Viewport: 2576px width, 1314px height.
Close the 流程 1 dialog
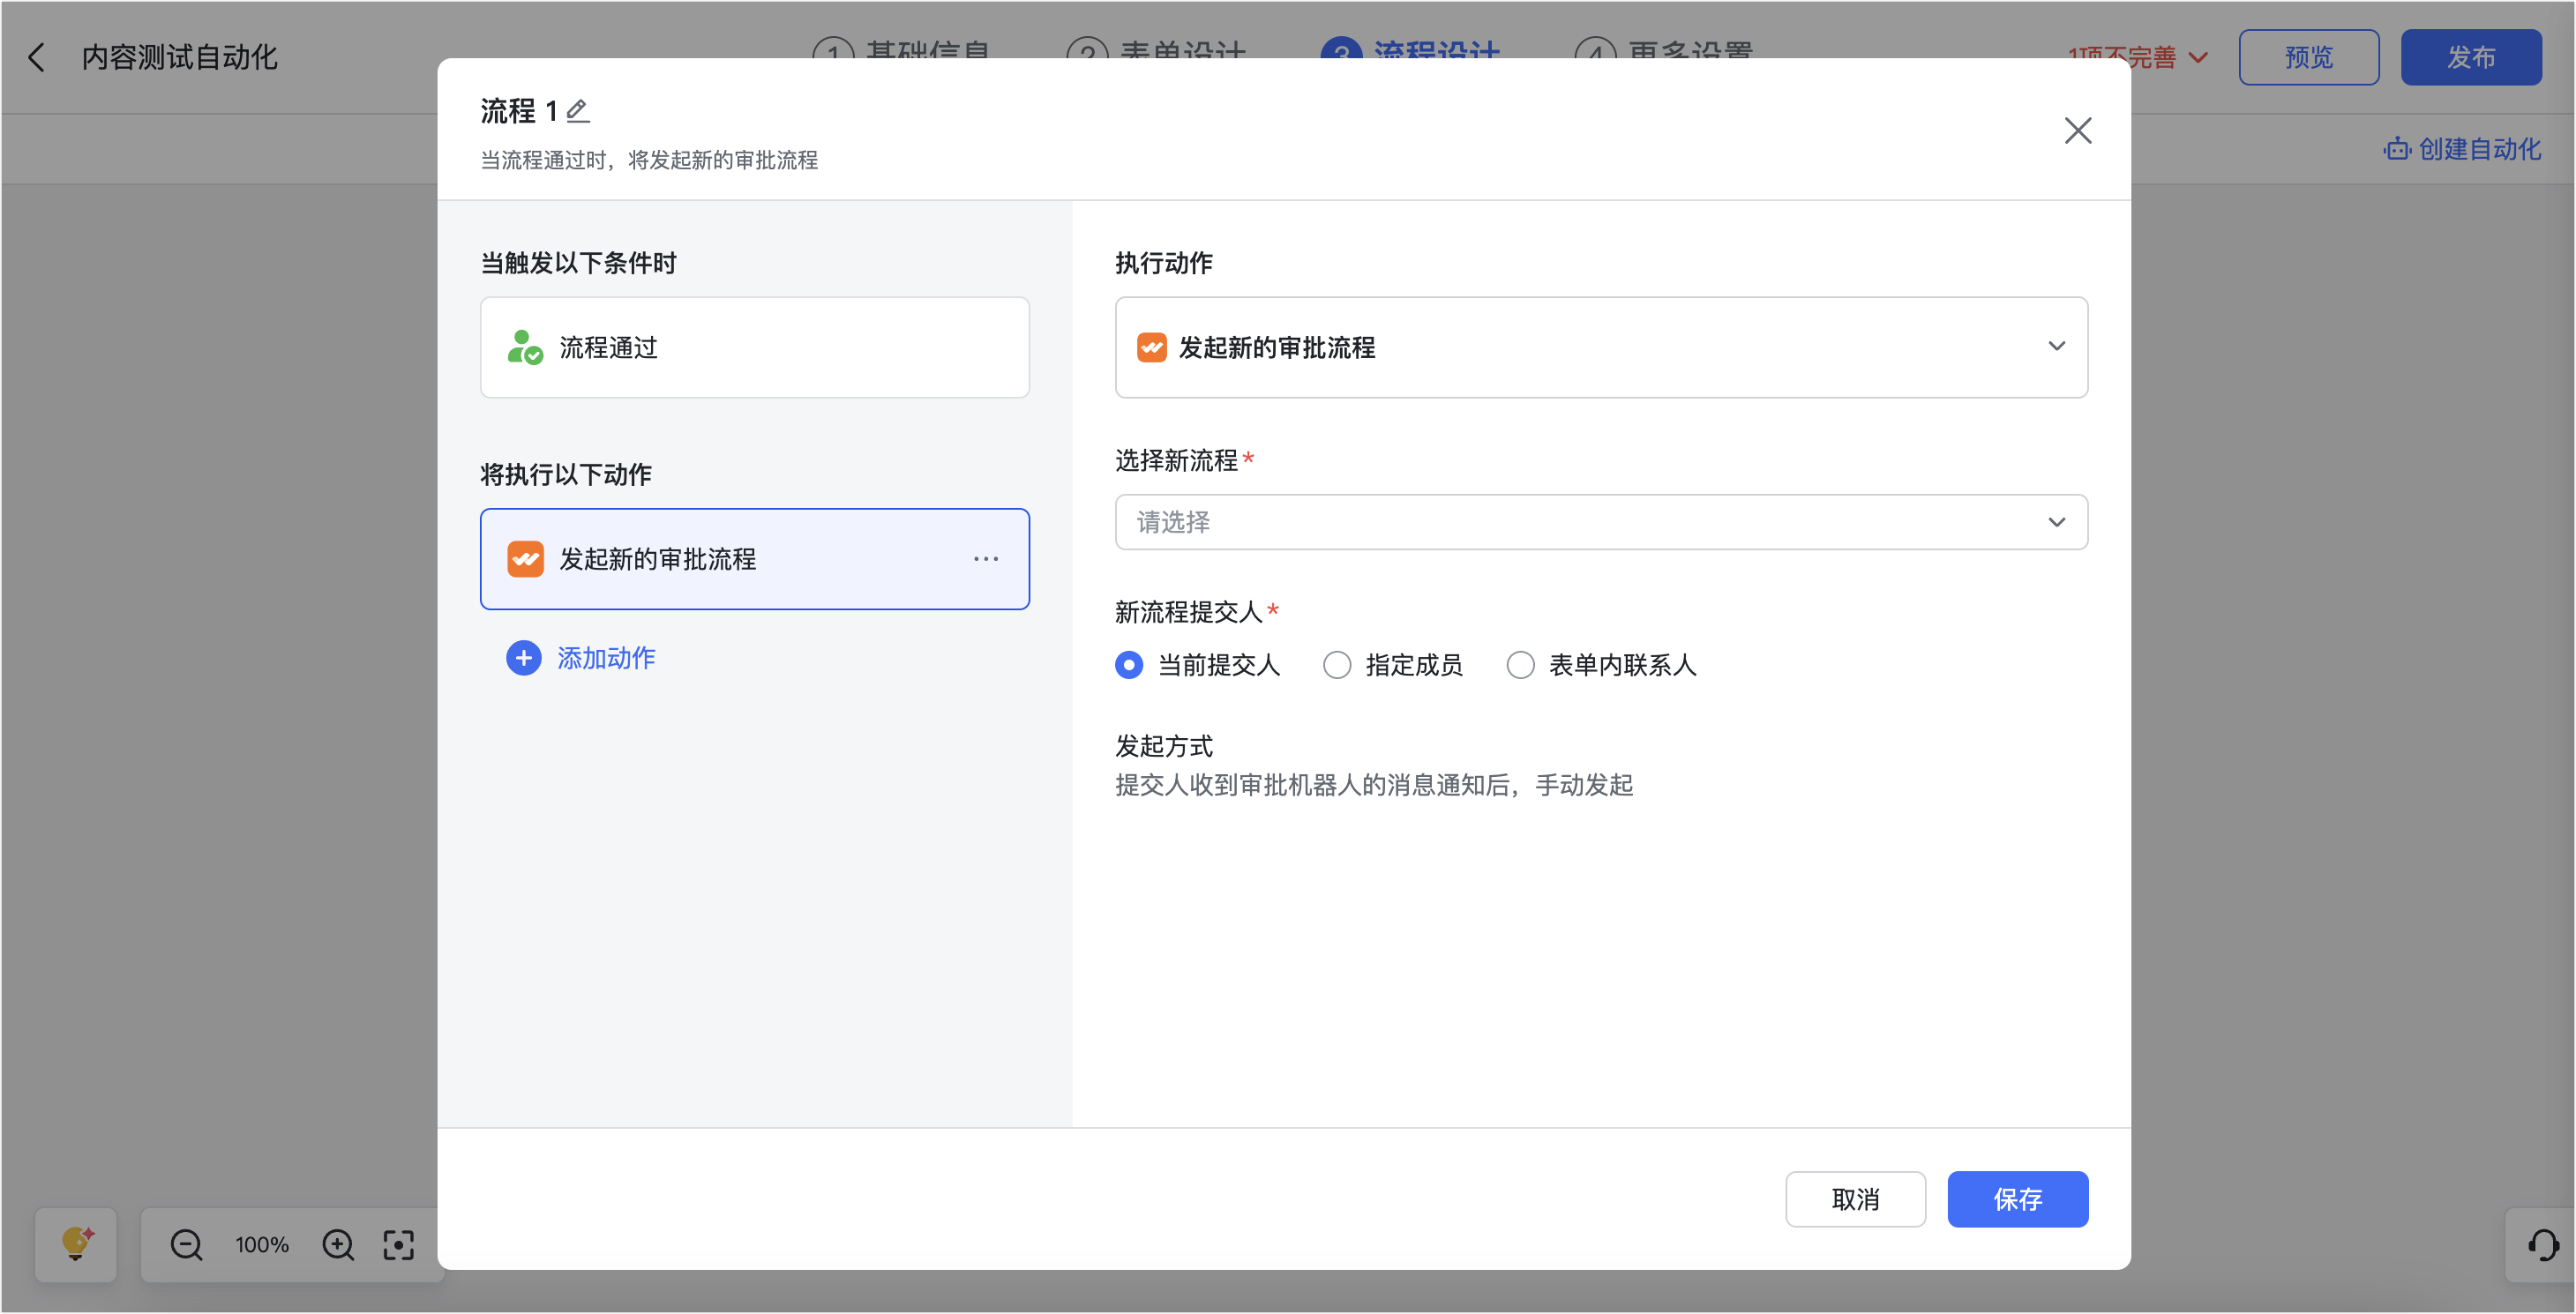click(2077, 130)
